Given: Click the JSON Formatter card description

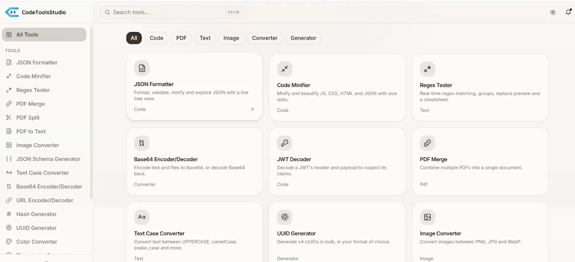Looking at the screenshot, I should pos(191,96).
